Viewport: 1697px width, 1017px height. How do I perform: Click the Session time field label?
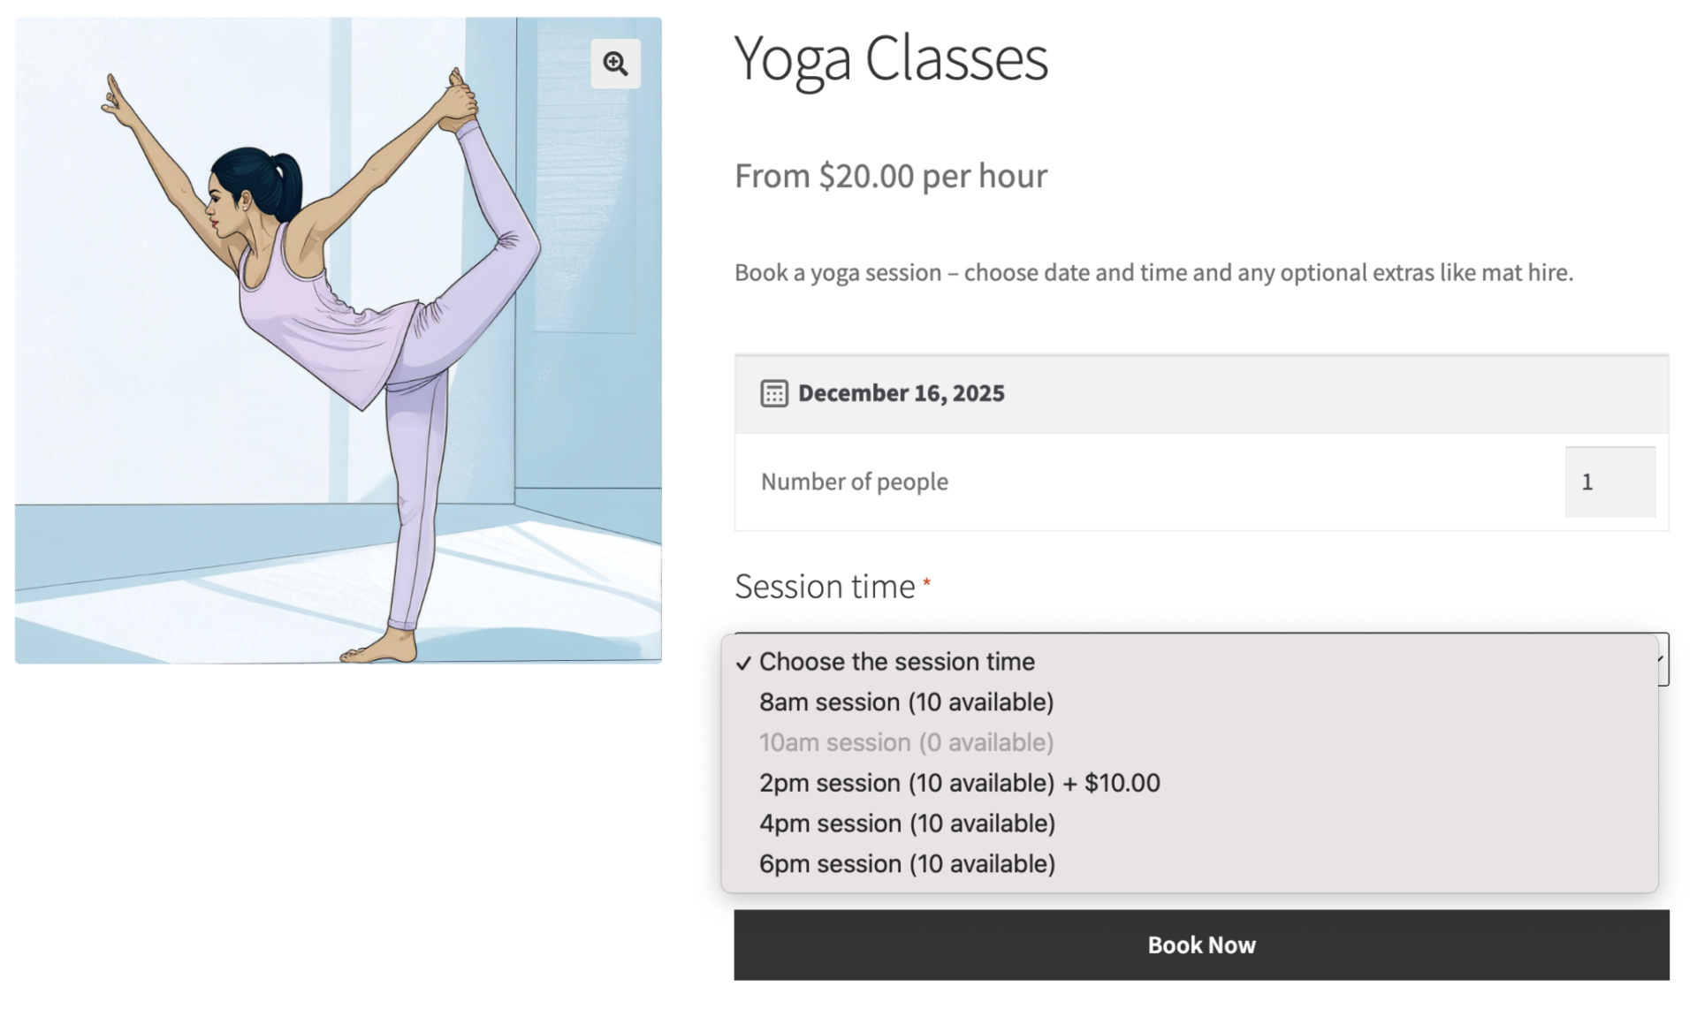point(824,587)
